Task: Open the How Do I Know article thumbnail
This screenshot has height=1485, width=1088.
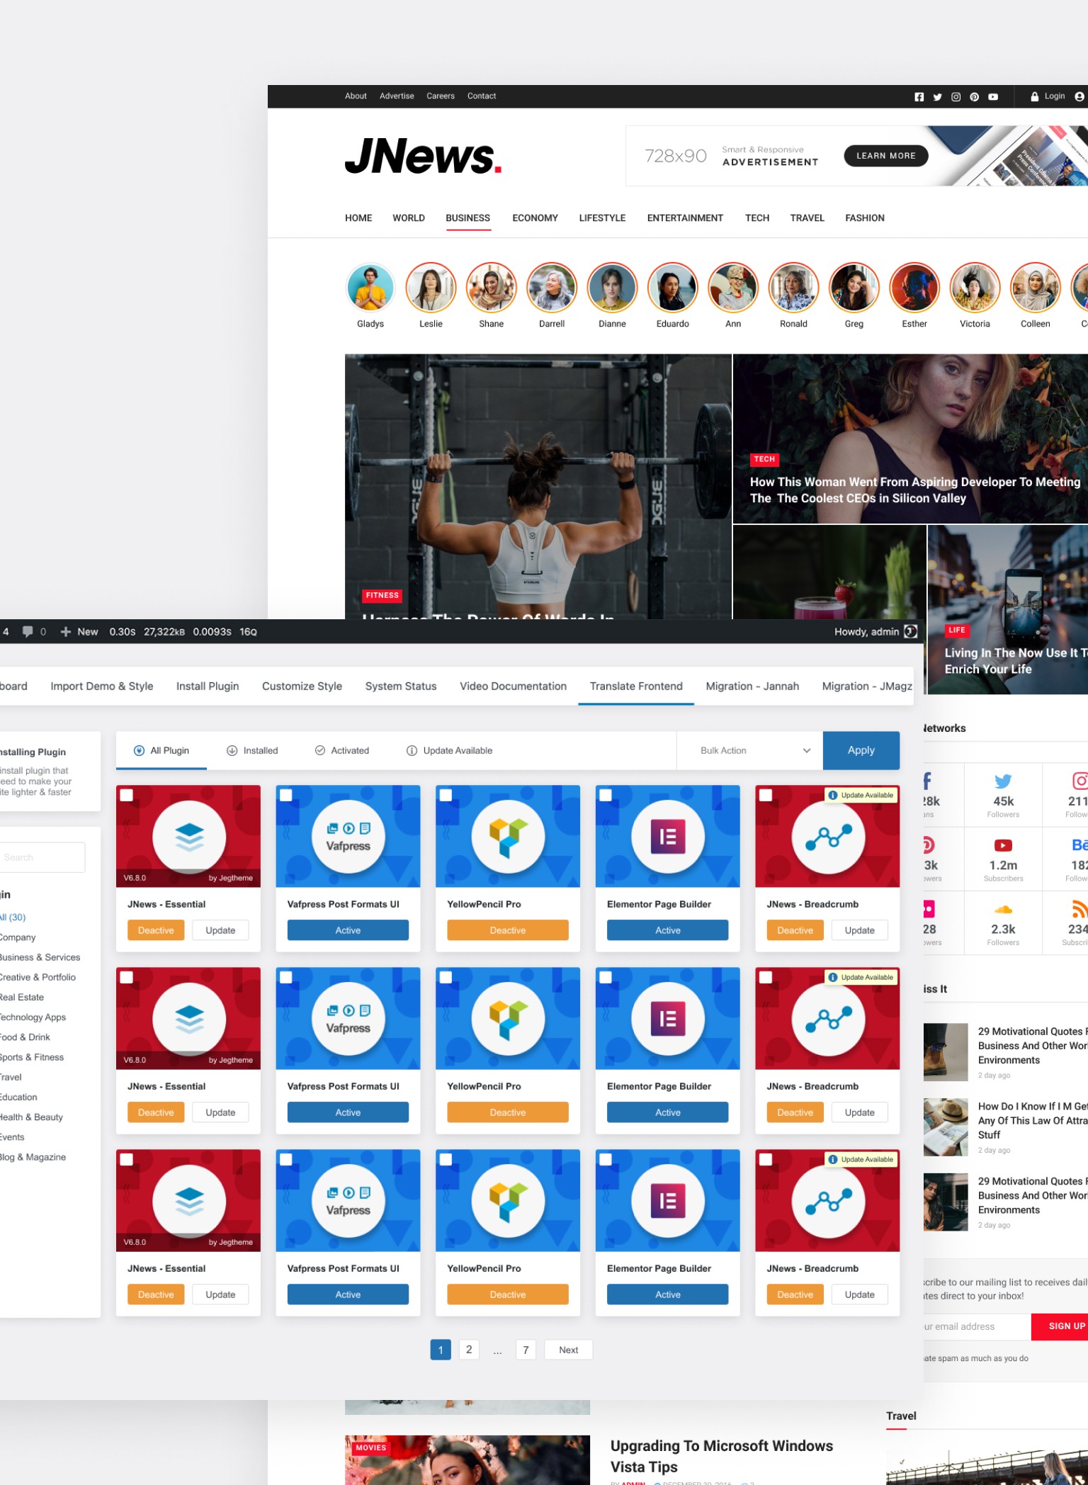Action: (946, 1127)
